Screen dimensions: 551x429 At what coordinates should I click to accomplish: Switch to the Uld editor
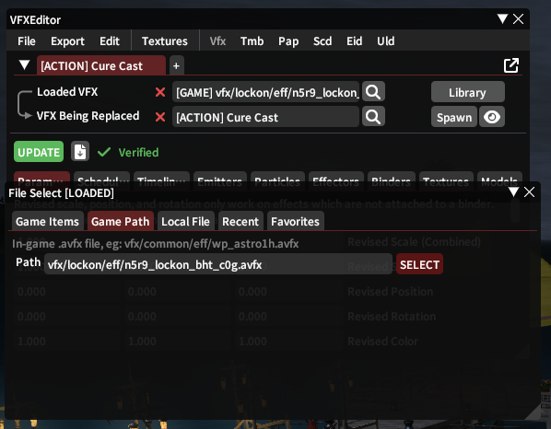[385, 41]
